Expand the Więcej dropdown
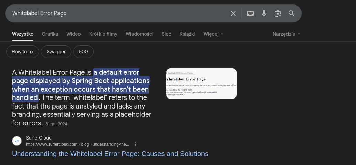The height and width of the screenshot is (165, 356). (x=213, y=34)
